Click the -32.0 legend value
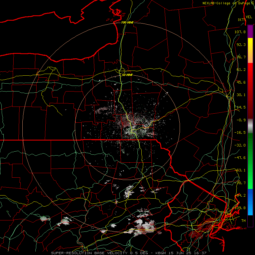 [240, 145]
